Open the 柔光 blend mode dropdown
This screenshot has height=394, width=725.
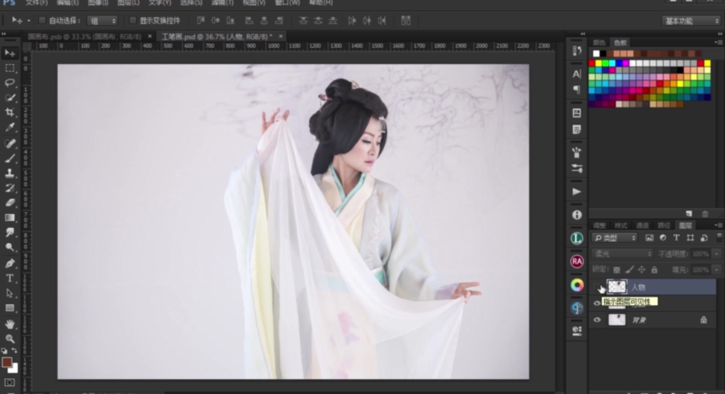point(621,254)
